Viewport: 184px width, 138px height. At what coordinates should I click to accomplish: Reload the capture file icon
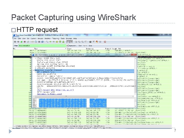pyautogui.click(x=42, y=42)
